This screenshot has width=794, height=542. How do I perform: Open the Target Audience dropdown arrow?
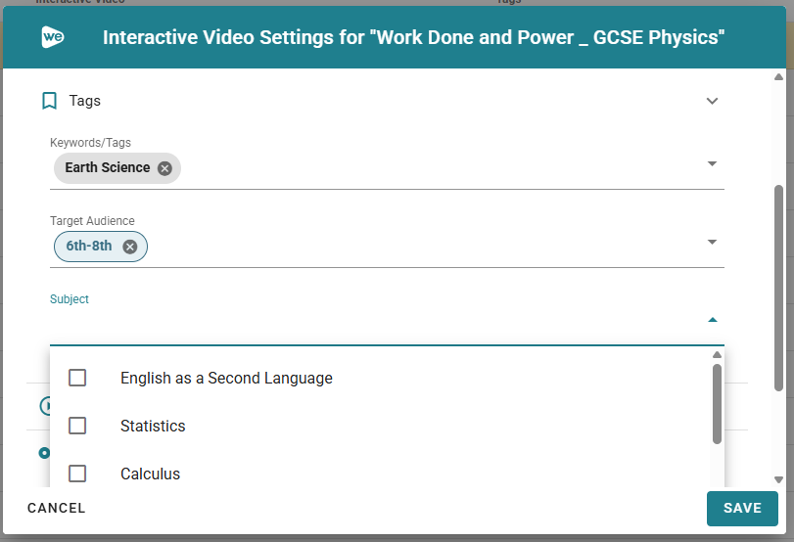[x=712, y=243]
